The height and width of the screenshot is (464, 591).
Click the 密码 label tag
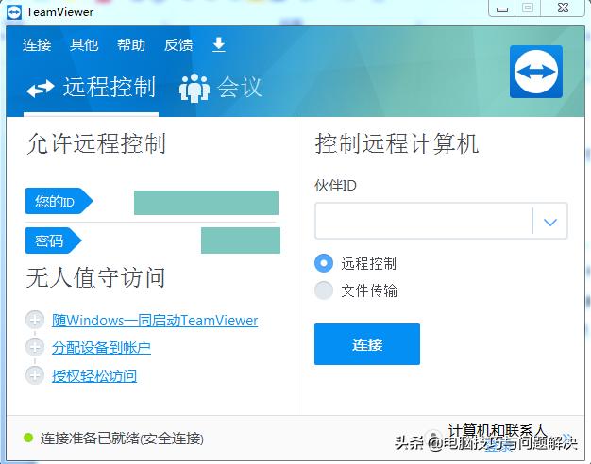click(53, 240)
